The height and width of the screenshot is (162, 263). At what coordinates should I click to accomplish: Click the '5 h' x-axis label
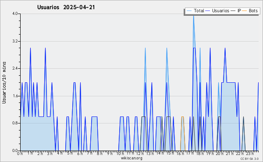point(70,153)
